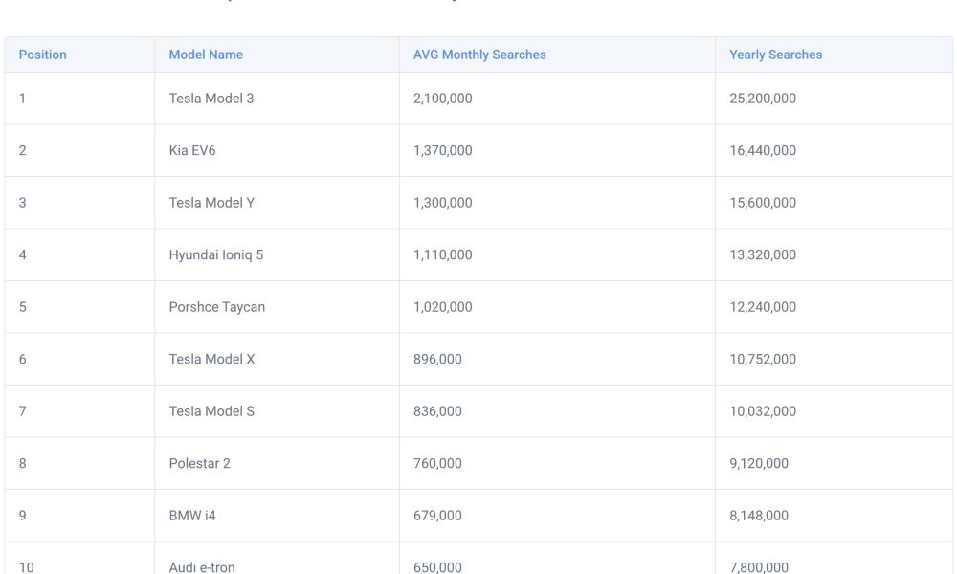Click position number 3 in Tesla Model Y row
The image size is (957, 574).
23,203
